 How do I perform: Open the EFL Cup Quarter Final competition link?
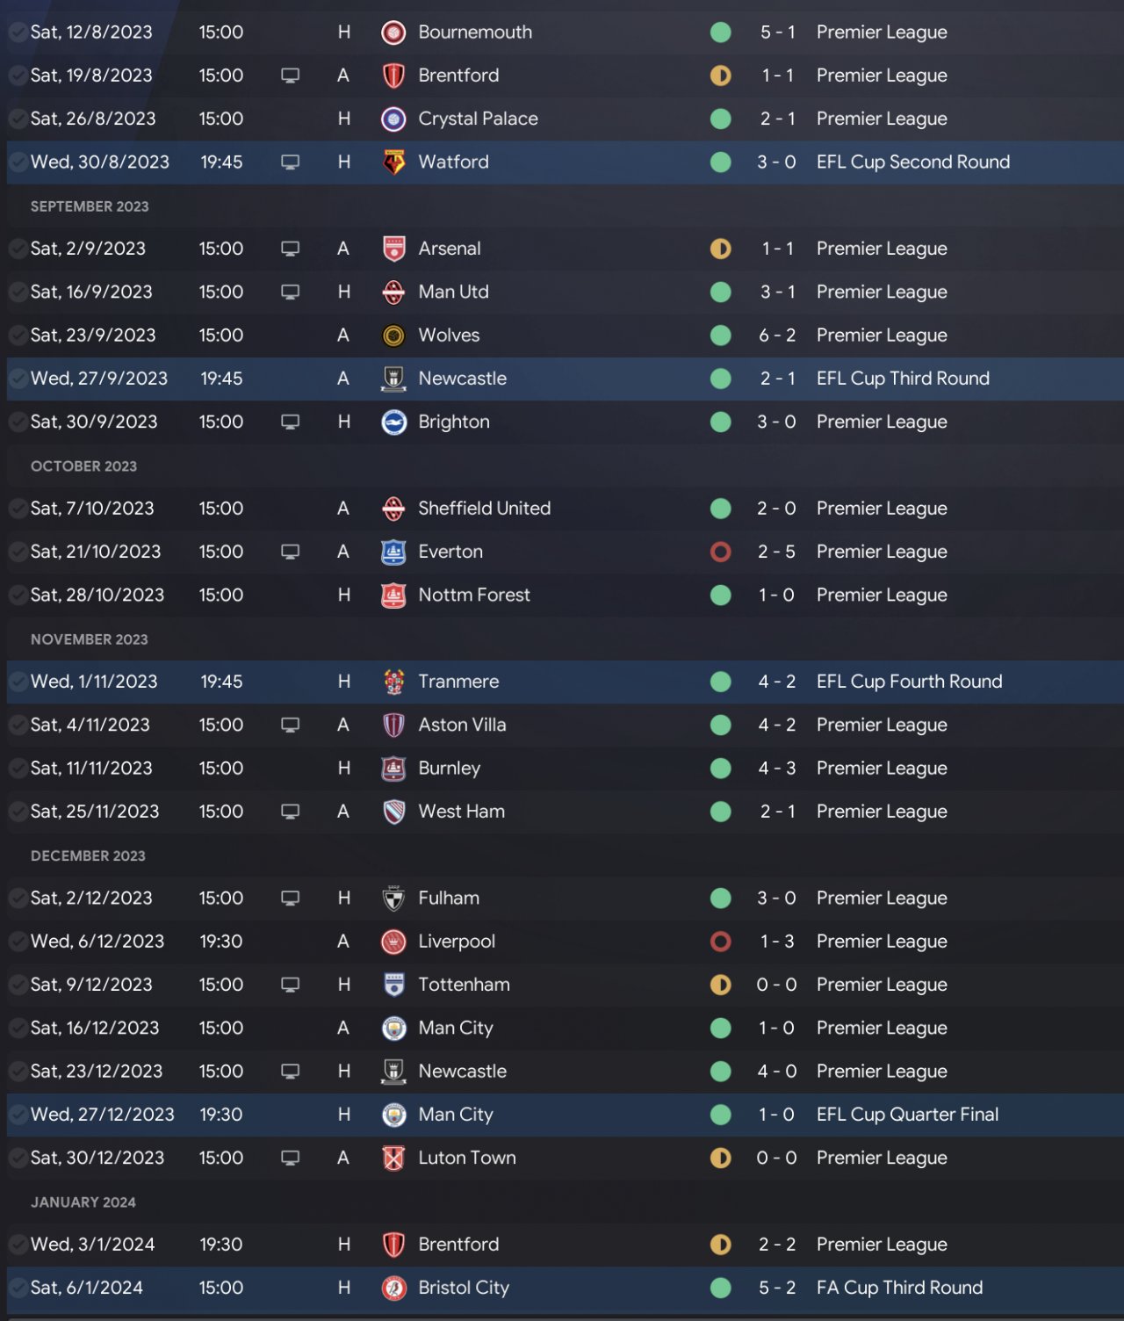(x=907, y=1115)
